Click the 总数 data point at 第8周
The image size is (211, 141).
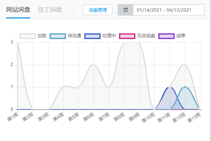(124, 43)
